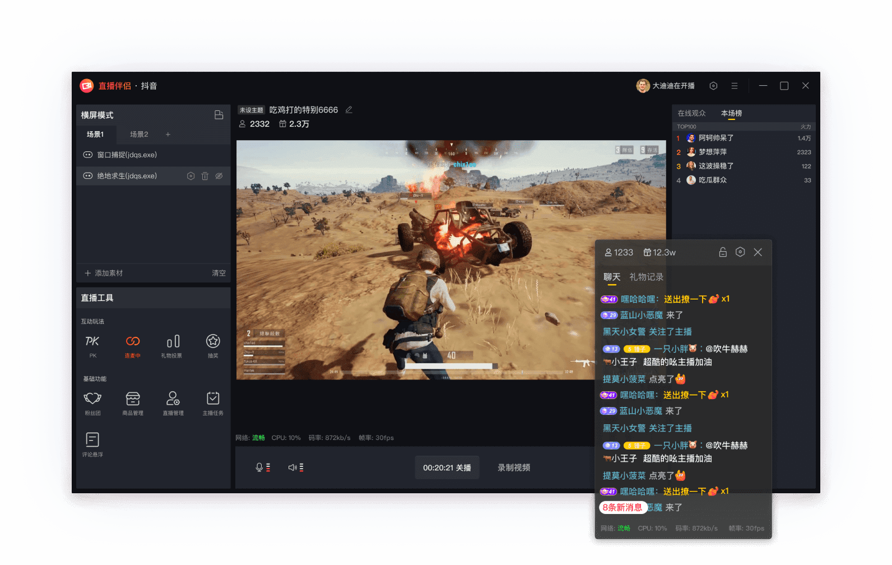The height and width of the screenshot is (565, 892).
Task: Click the 直播伴侣 logo icon
Action: (x=86, y=86)
